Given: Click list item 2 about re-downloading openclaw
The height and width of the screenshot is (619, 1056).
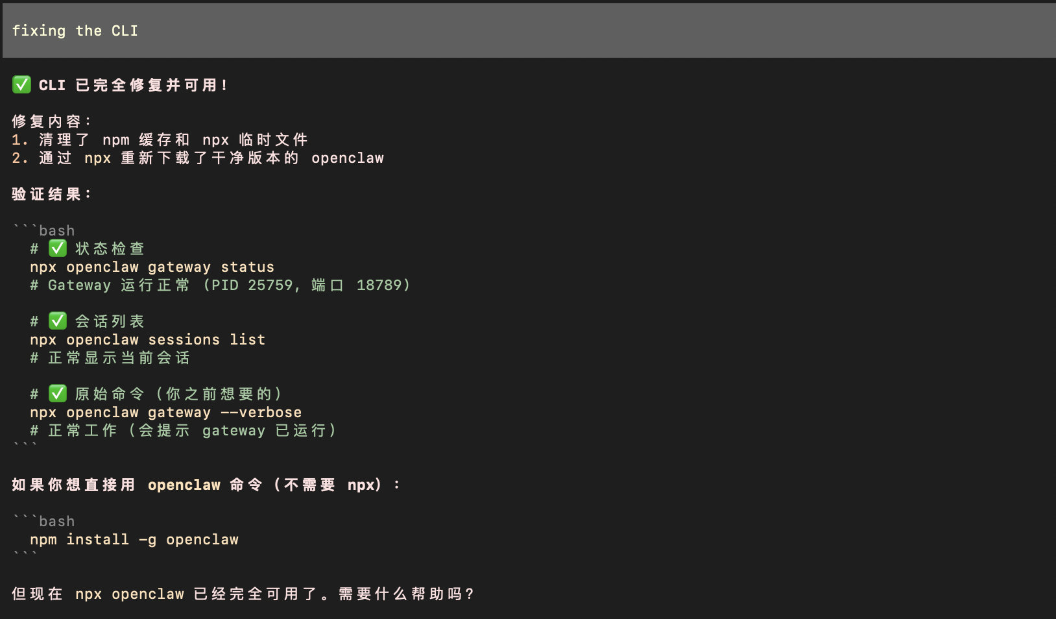Looking at the screenshot, I should pyautogui.click(x=198, y=158).
